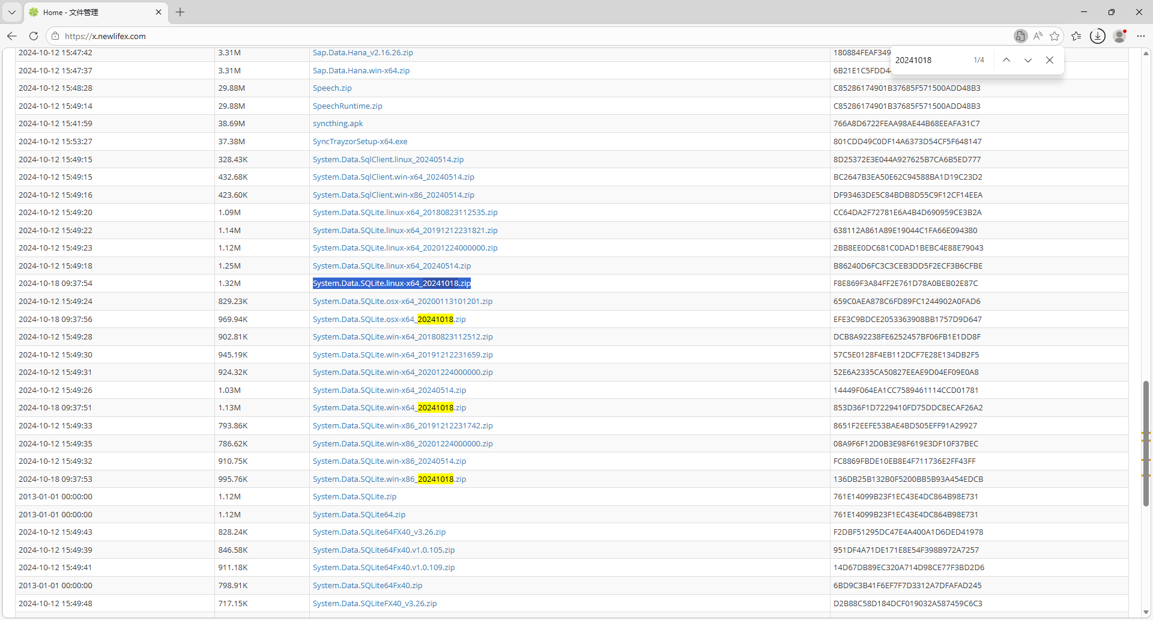Open the browser profile avatar
Screen dimensions: 1153x620
pos(1119,36)
